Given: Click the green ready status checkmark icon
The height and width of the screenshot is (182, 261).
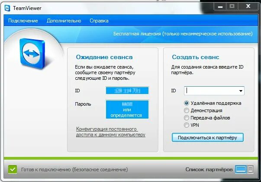Looking at the screenshot, I should 13,169.
